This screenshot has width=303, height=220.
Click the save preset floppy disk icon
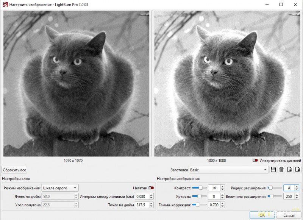(273, 170)
